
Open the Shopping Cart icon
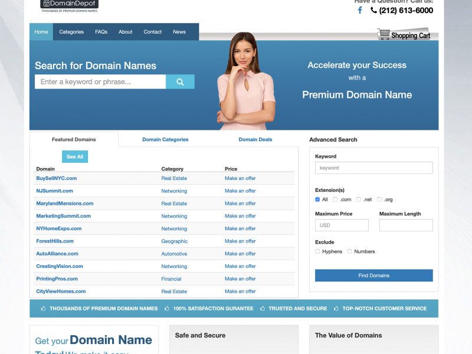click(x=384, y=35)
